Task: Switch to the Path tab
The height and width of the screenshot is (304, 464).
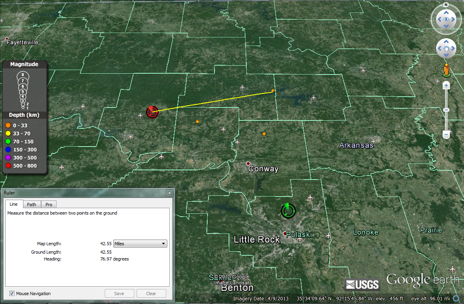Action: 31,205
